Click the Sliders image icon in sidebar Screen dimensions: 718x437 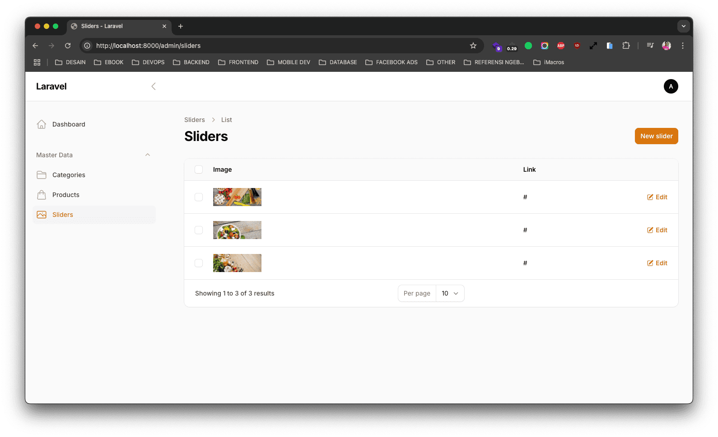42,215
